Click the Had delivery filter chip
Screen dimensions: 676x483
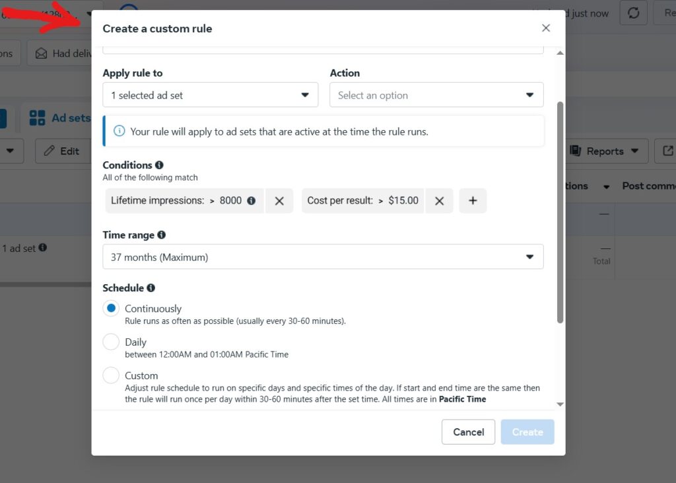[59, 54]
